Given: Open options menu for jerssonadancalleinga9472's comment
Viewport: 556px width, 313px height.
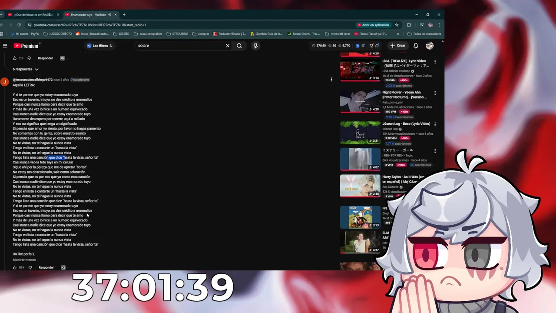Looking at the screenshot, I should tap(331, 80).
